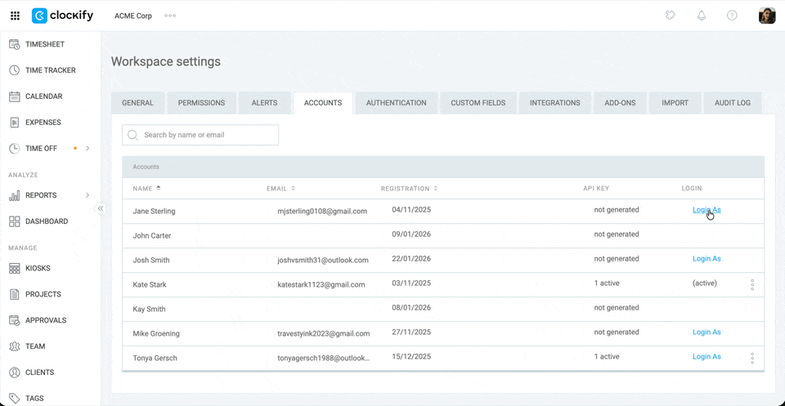Open Kate Stark row options menu
This screenshot has width=785, height=406.
pyautogui.click(x=751, y=284)
